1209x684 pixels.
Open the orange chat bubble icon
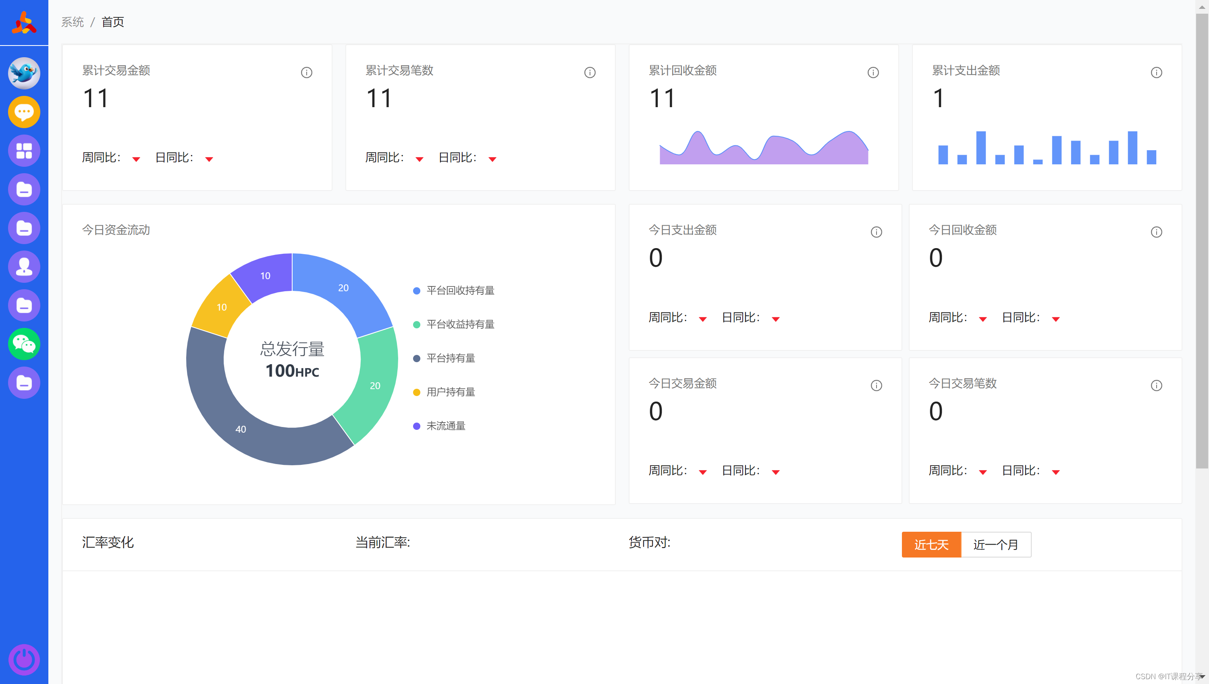(x=24, y=112)
